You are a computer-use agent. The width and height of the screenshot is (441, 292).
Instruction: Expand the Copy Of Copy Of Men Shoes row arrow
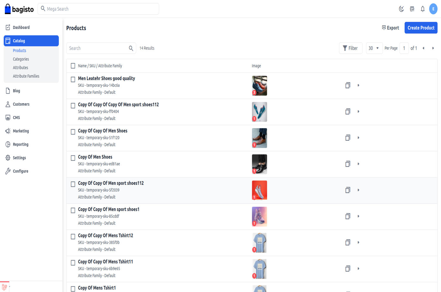[x=358, y=138]
